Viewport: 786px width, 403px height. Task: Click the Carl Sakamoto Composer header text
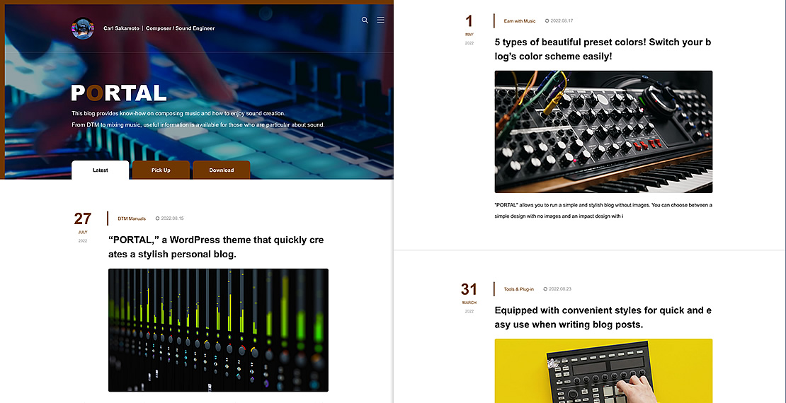pos(159,28)
